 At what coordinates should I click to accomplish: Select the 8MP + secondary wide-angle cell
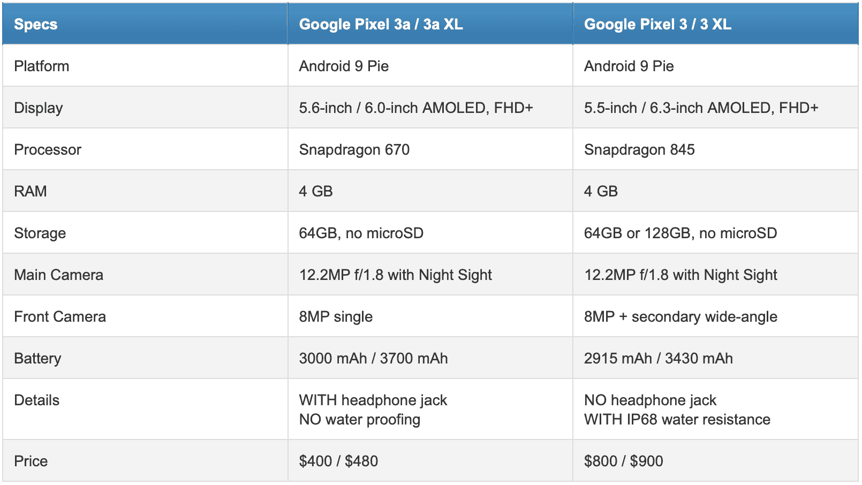(680, 316)
